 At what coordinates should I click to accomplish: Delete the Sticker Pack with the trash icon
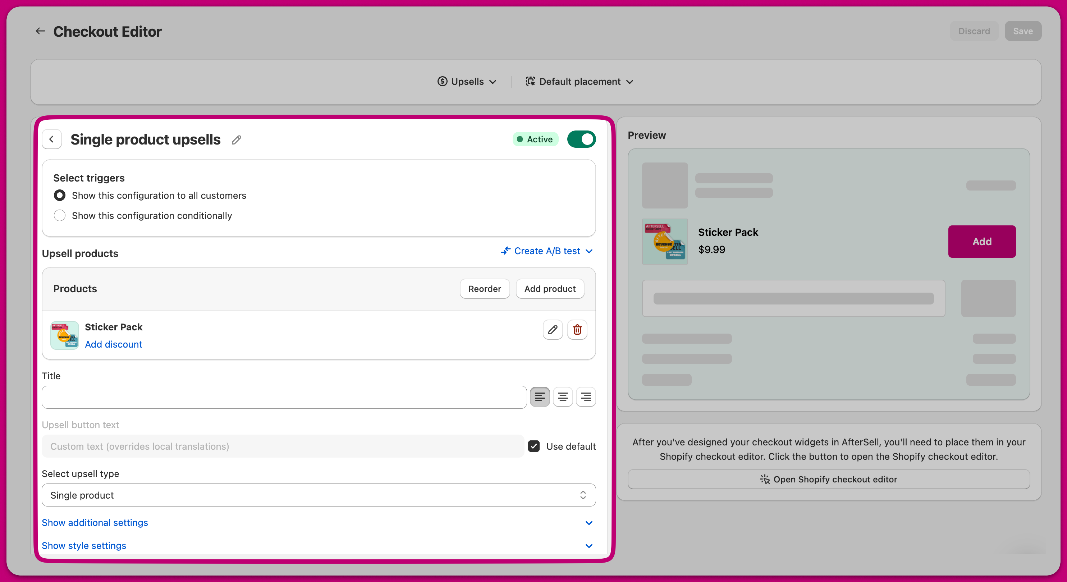click(x=577, y=330)
